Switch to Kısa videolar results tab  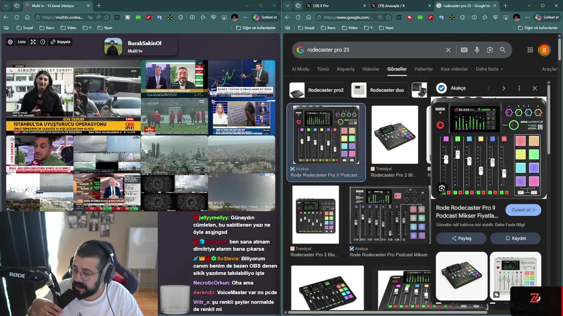[454, 69]
